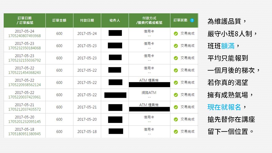Click the green checkmark for order 1705220938562124

point(176,83)
